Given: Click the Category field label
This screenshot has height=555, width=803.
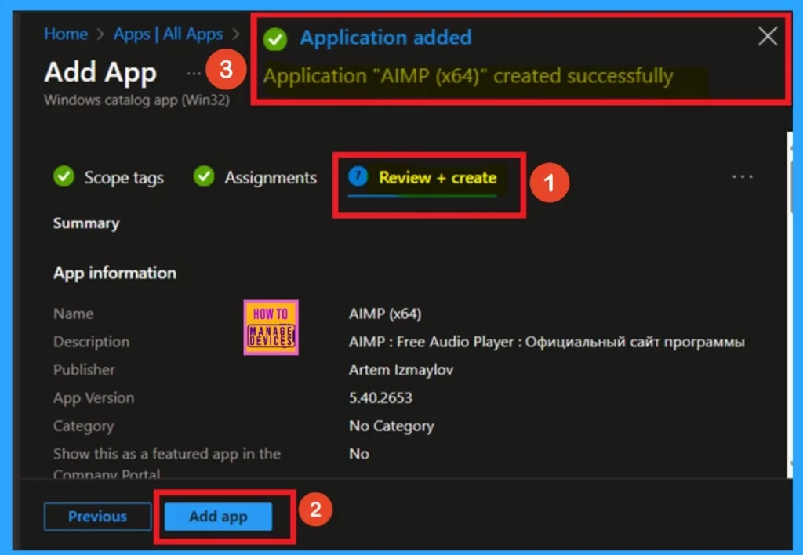Looking at the screenshot, I should [83, 426].
